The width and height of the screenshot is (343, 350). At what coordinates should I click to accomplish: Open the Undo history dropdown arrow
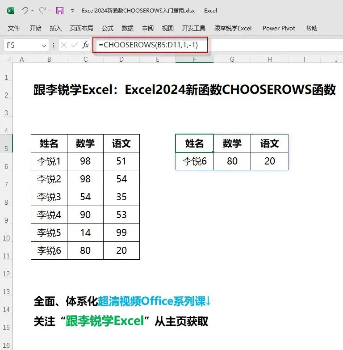pos(33,10)
